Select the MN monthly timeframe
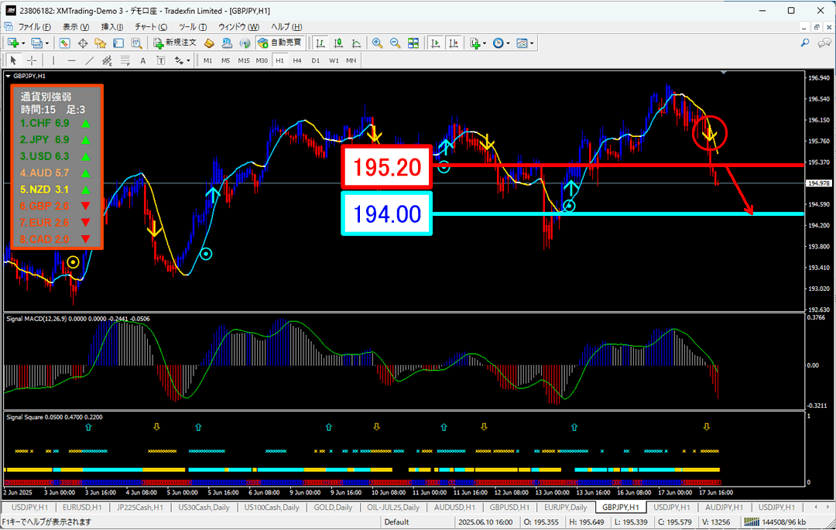This screenshot has height=530, width=836. (x=351, y=60)
